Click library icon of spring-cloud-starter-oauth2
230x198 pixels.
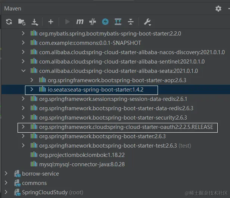click(x=34, y=127)
